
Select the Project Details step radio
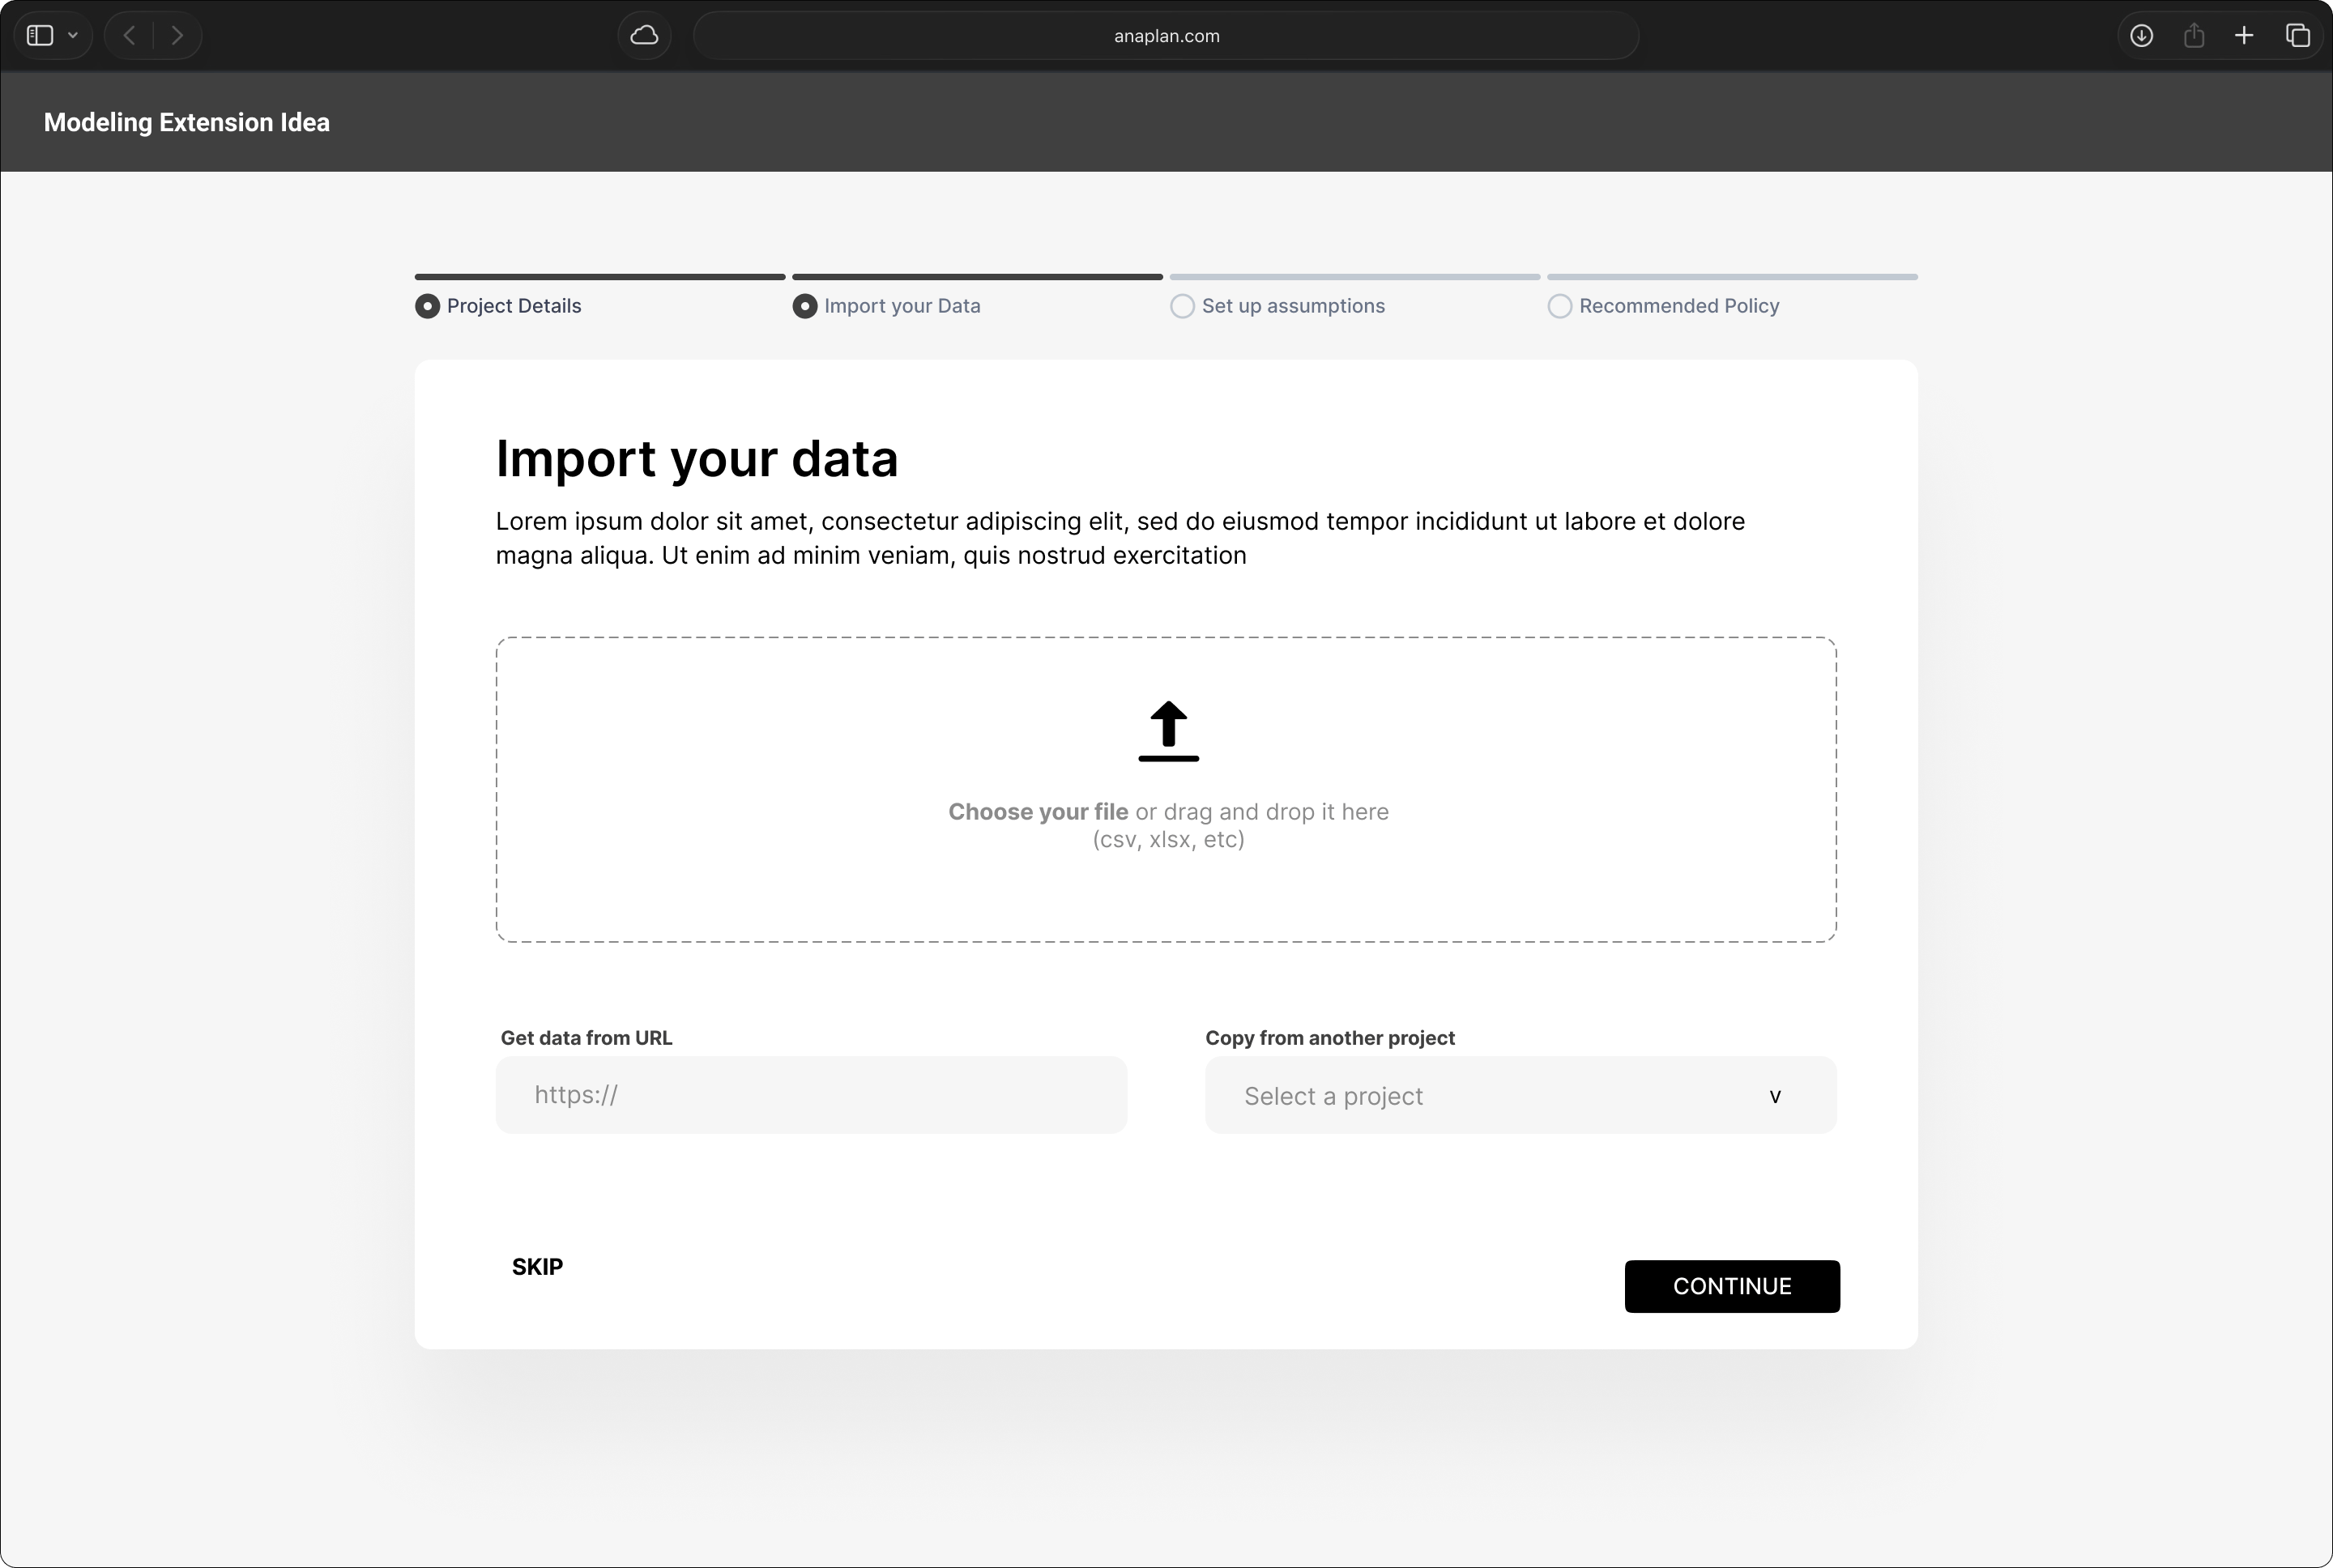point(427,306)
